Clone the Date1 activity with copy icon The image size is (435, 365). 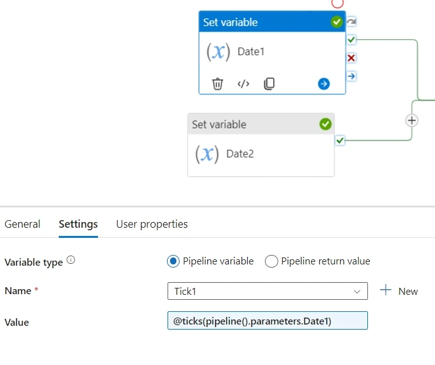(269, 84)
